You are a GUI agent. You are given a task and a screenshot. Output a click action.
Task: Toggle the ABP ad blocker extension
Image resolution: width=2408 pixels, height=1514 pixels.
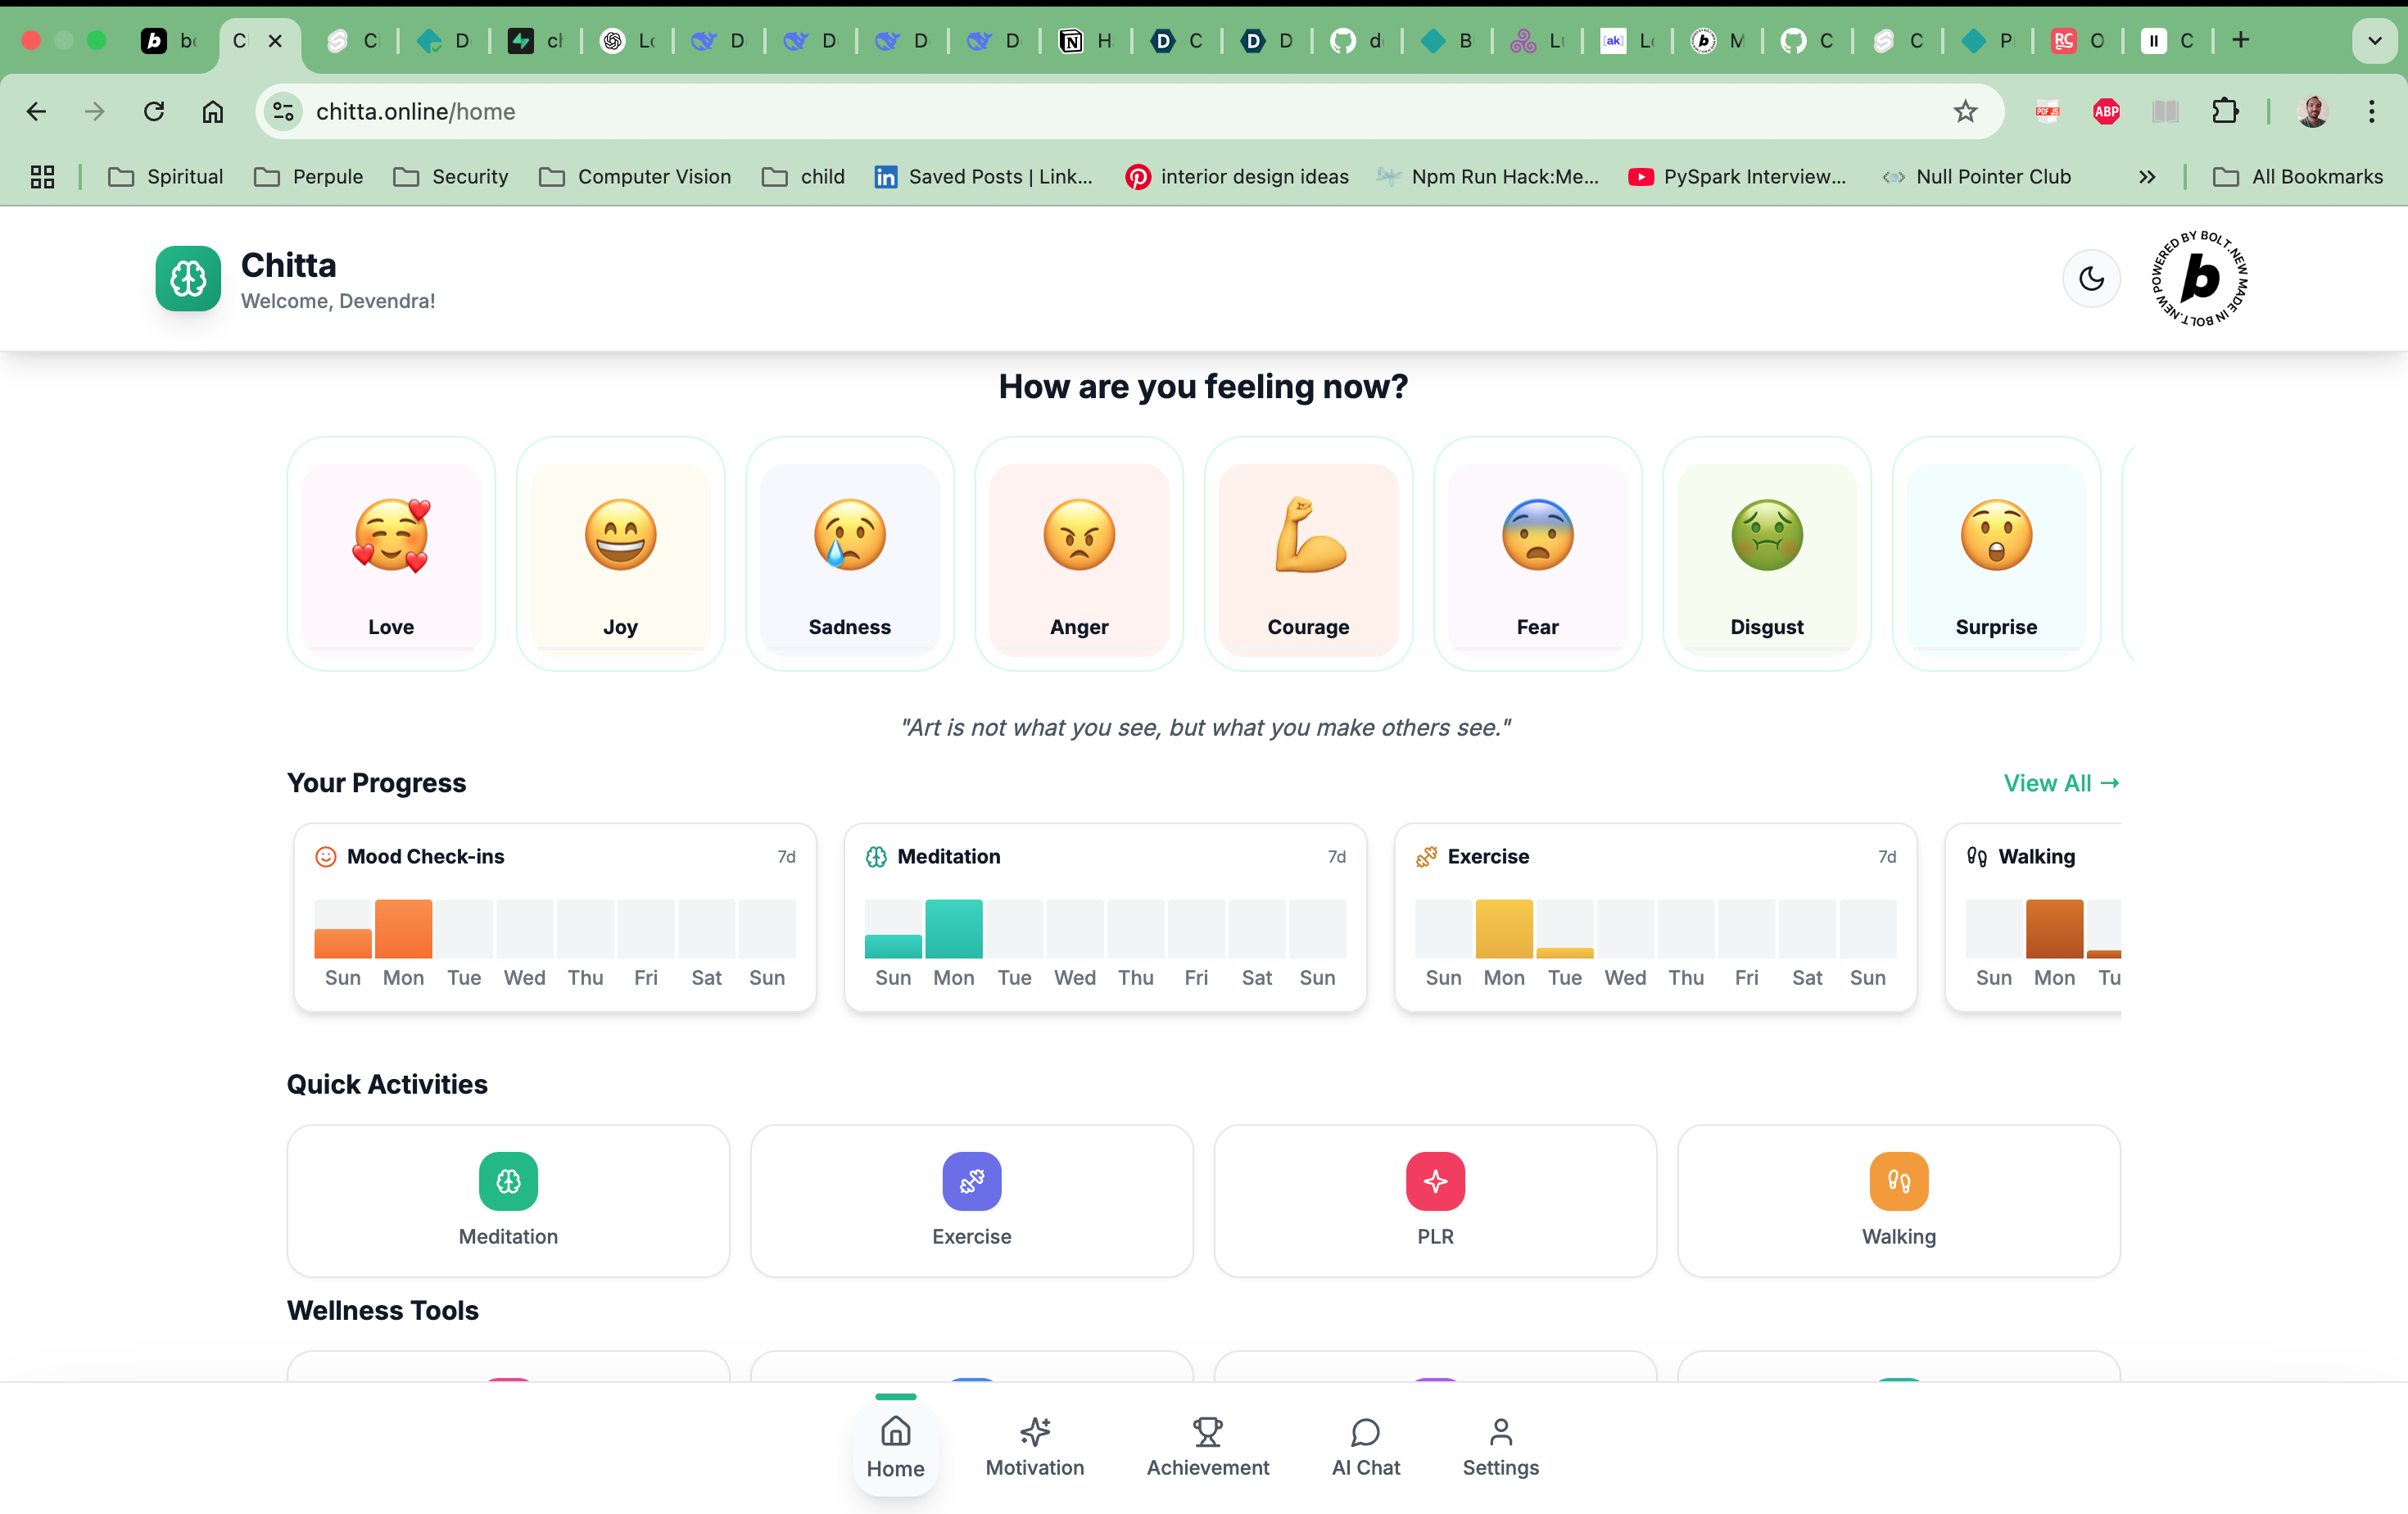point(2106,111)
